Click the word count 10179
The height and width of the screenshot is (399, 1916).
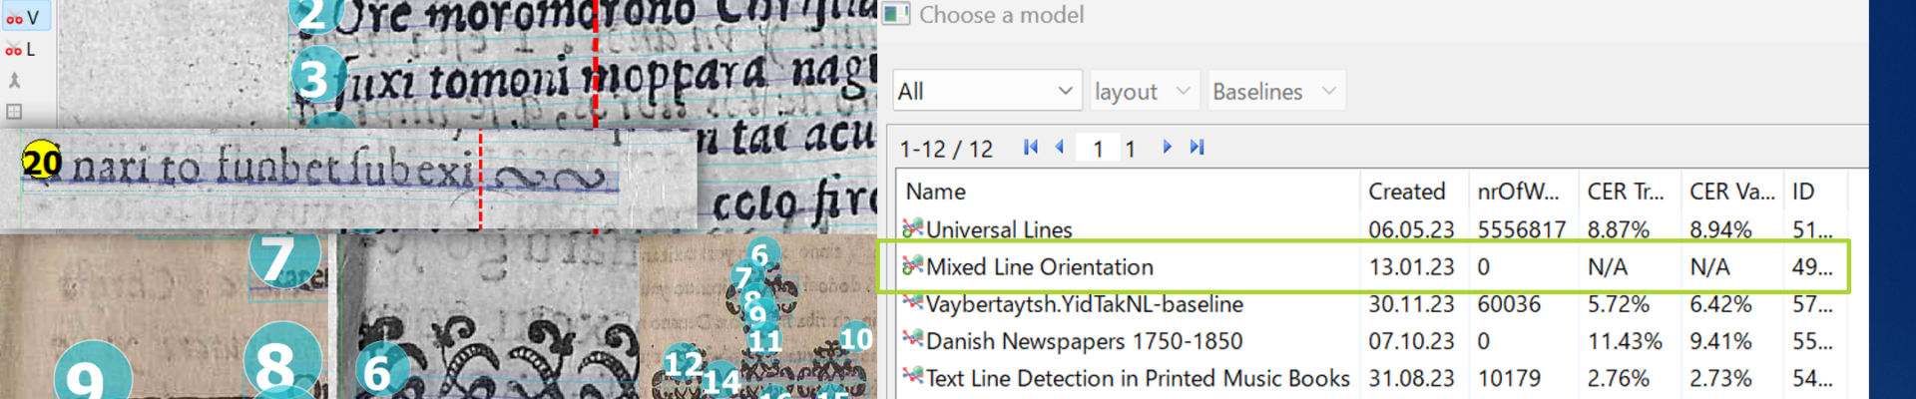[x=1510, y=378]
